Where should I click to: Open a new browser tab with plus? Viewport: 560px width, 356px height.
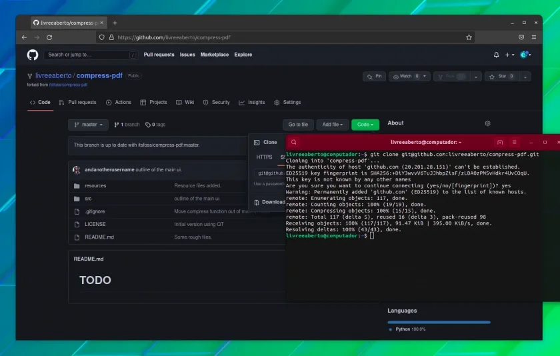[115, 23]
